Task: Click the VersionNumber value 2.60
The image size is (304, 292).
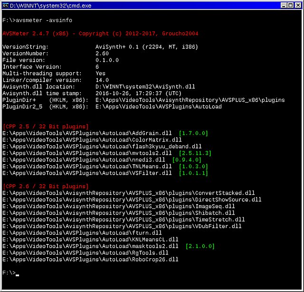Action: [x=102, y=54]
